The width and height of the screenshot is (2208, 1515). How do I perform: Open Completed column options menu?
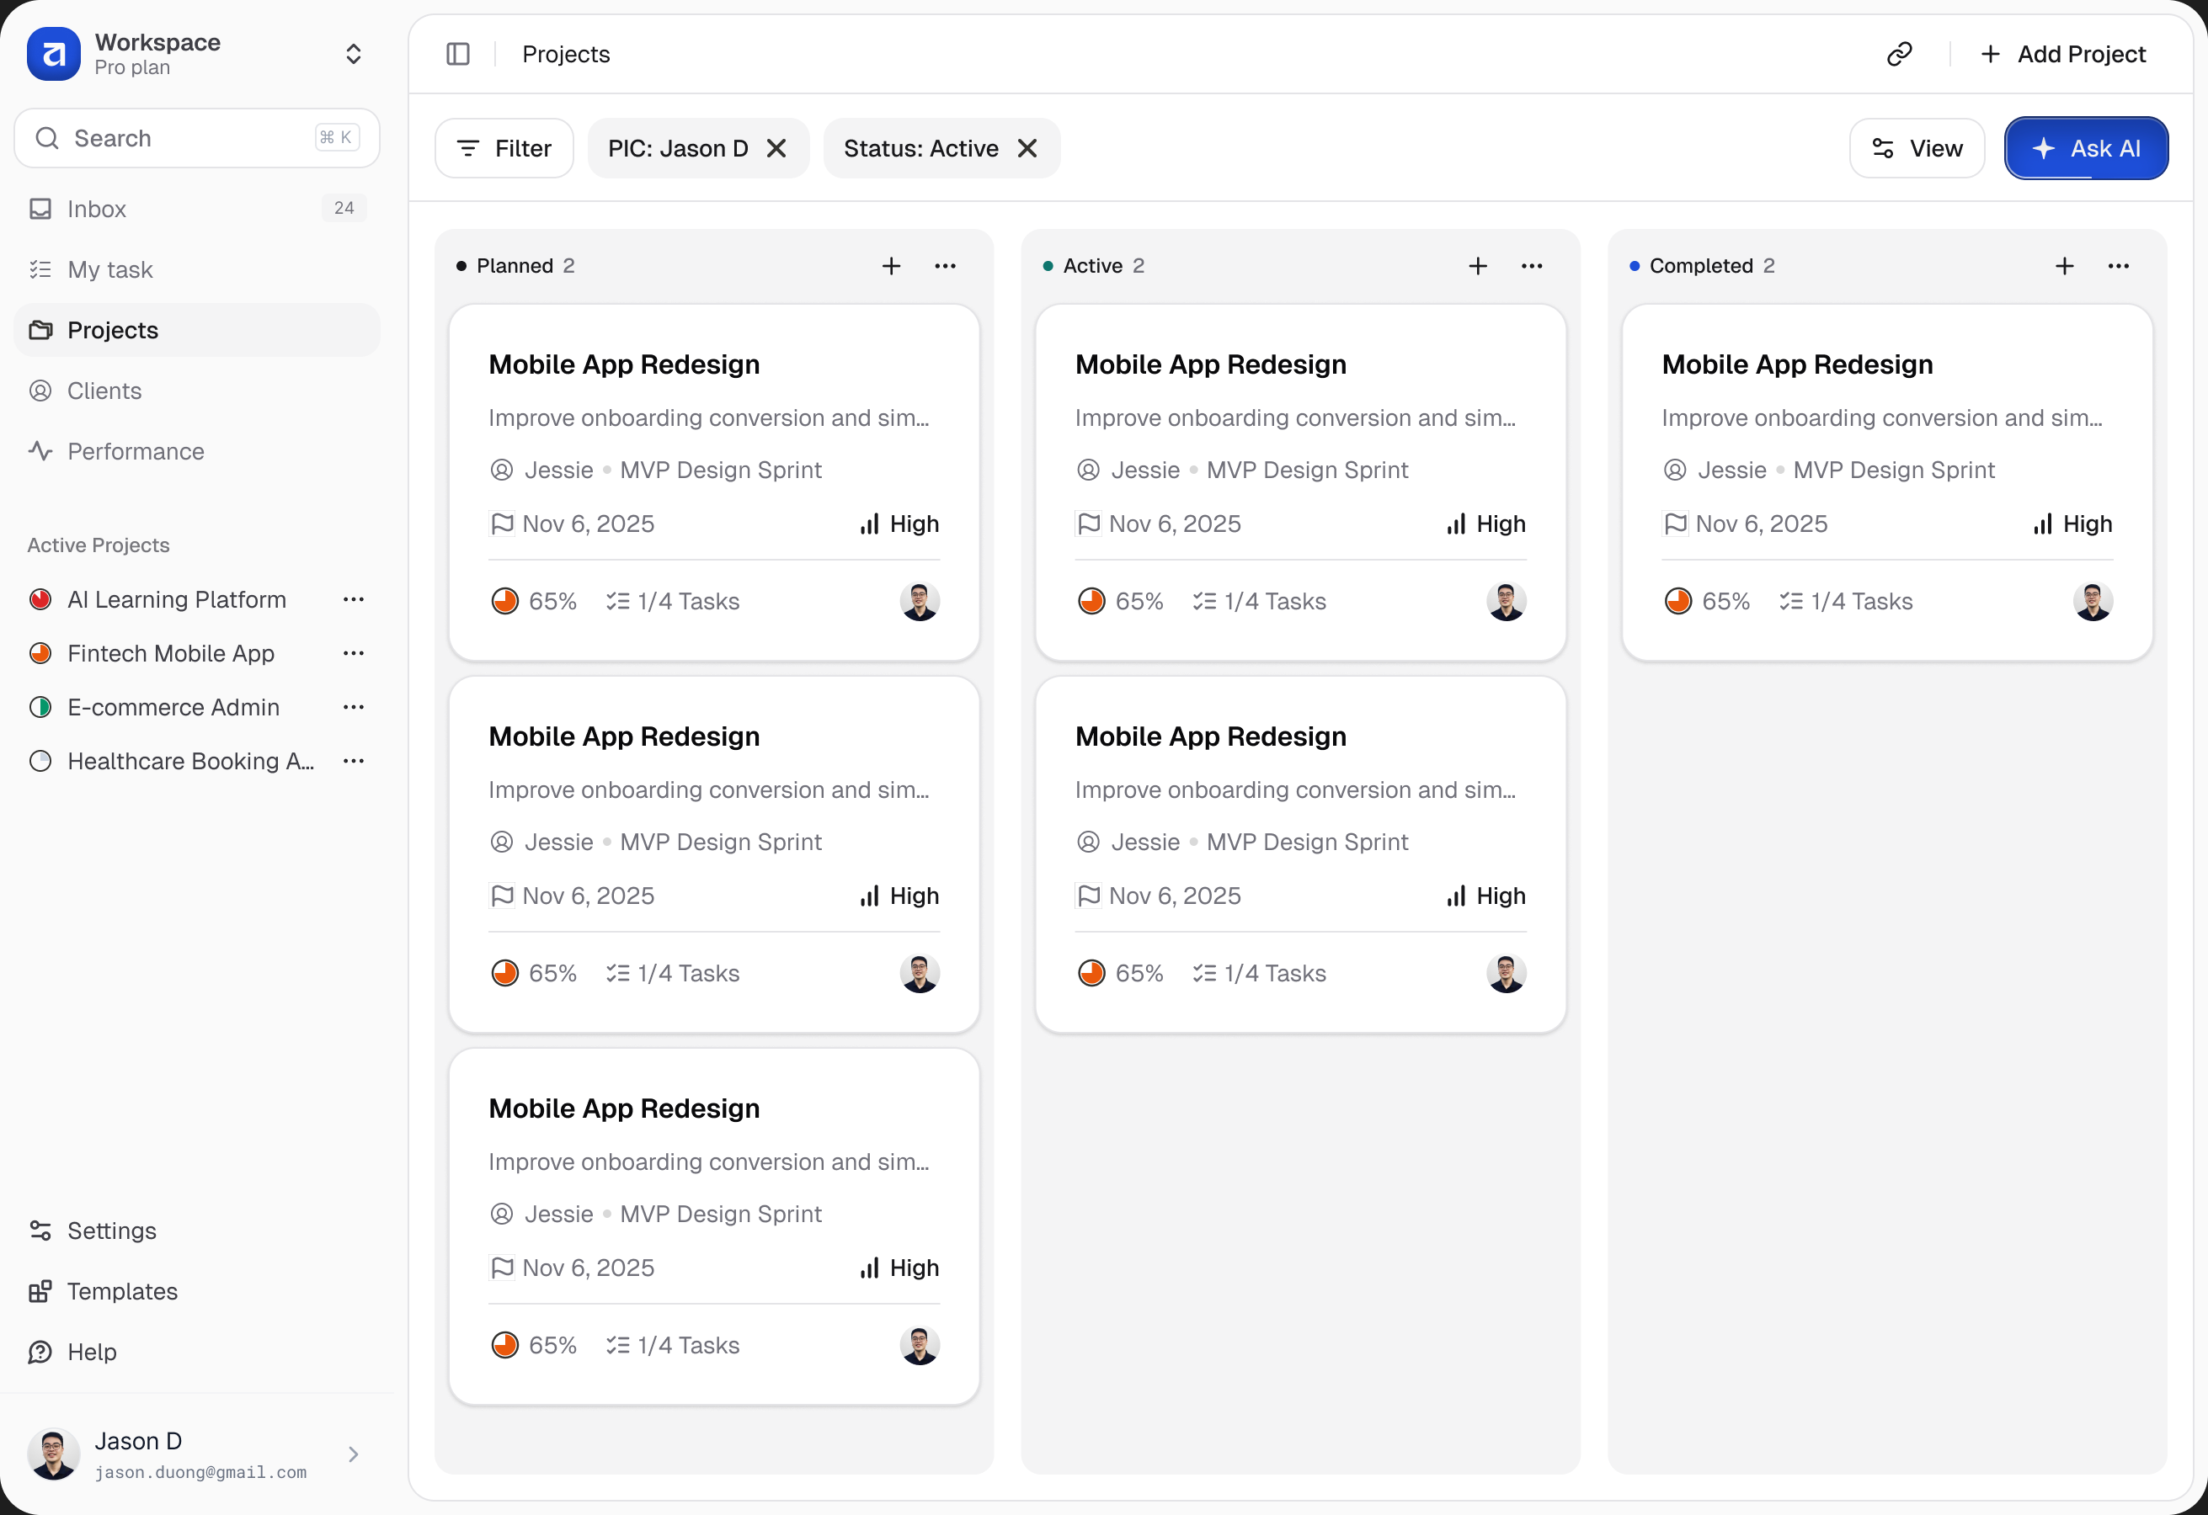click(2119, 267)
